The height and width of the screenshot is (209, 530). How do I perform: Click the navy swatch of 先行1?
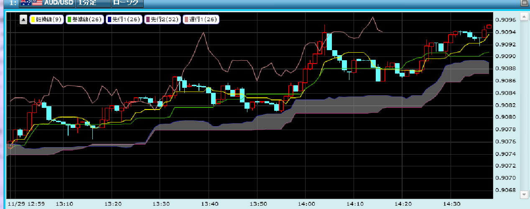click(110, 19)
